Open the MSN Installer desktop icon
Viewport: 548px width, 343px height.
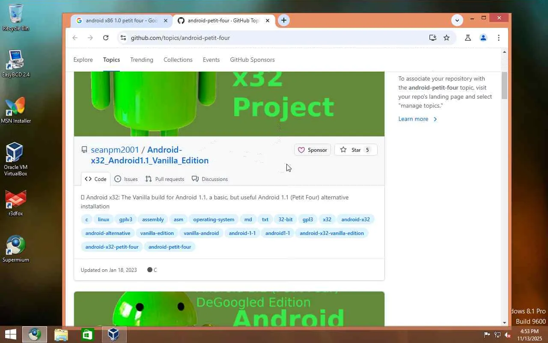pyautogui.click(x=16, y=110)
